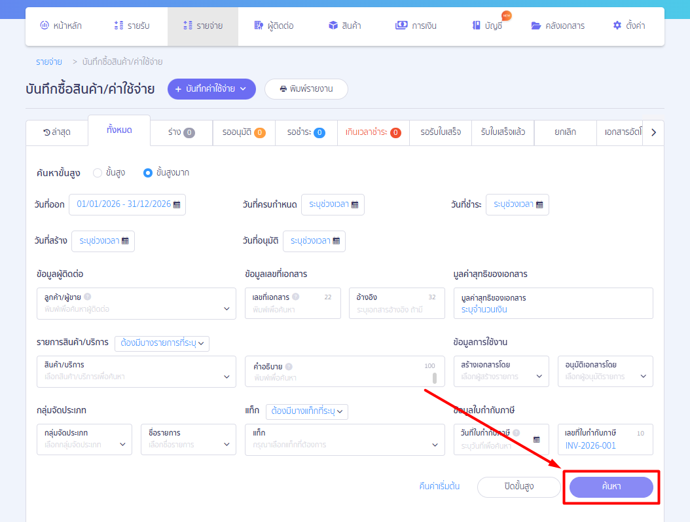Open ต้องมีบางรายการที่ระบุ filter dropdown

coord(162,343)
